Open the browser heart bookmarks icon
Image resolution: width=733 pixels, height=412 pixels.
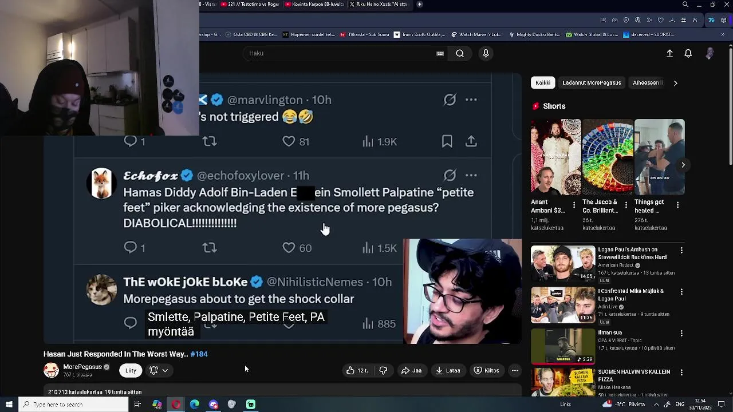pos(660,20)
